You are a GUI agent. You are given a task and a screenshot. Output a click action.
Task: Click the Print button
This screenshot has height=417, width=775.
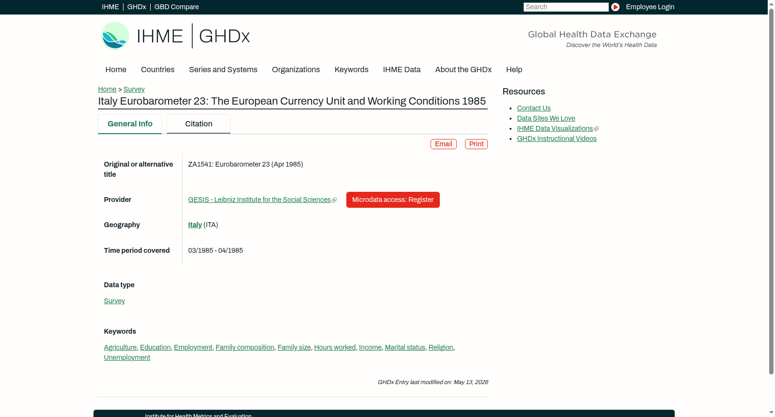pos(476,144)
